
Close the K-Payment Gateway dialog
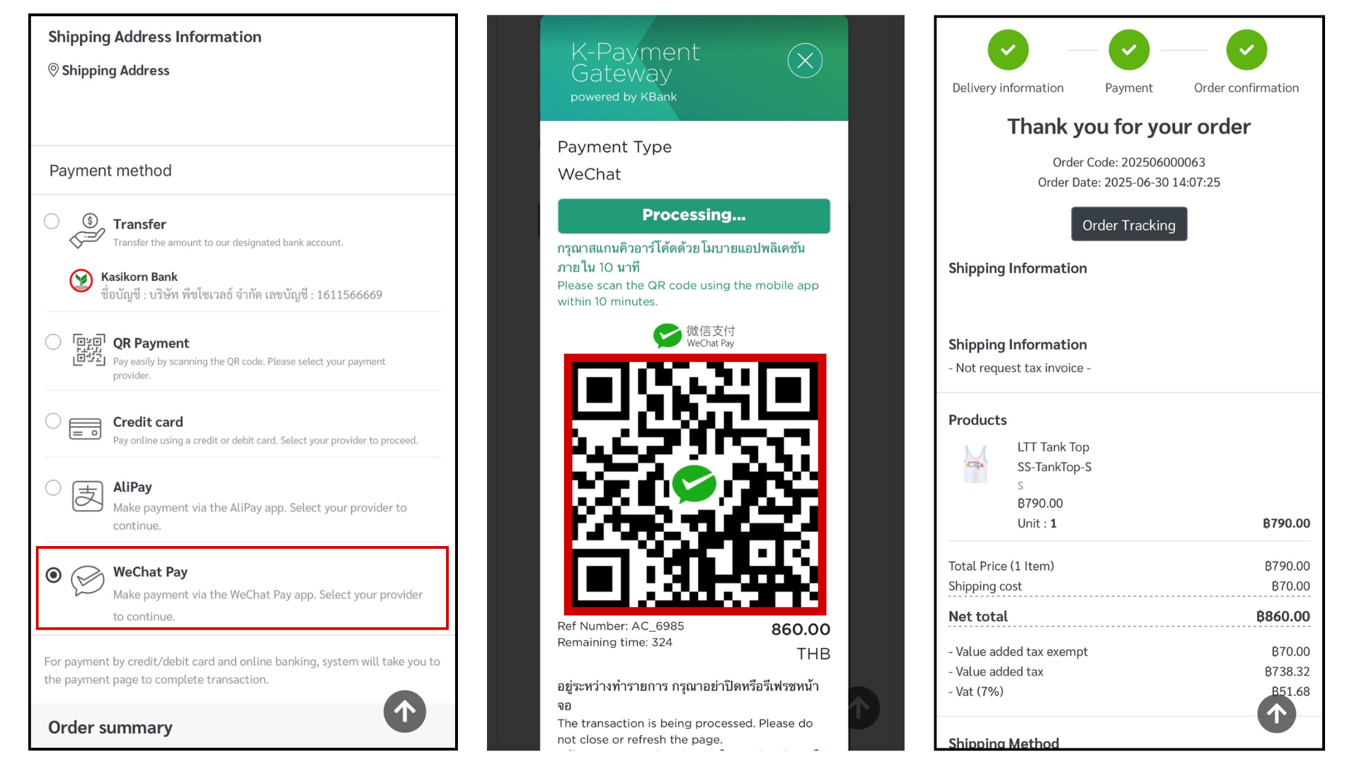coord(805,61)
